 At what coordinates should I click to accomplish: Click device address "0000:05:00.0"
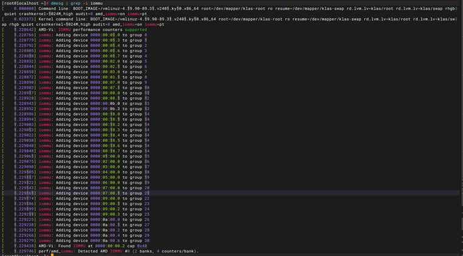(105, 178)
